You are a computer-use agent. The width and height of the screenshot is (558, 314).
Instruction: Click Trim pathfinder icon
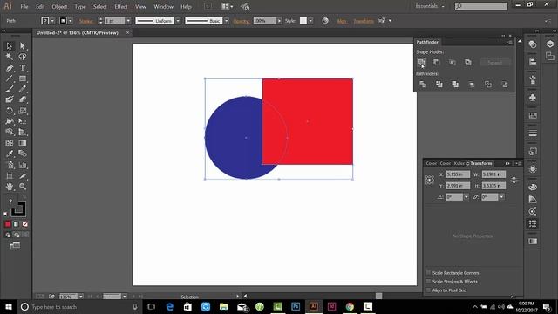click(439, 85)
